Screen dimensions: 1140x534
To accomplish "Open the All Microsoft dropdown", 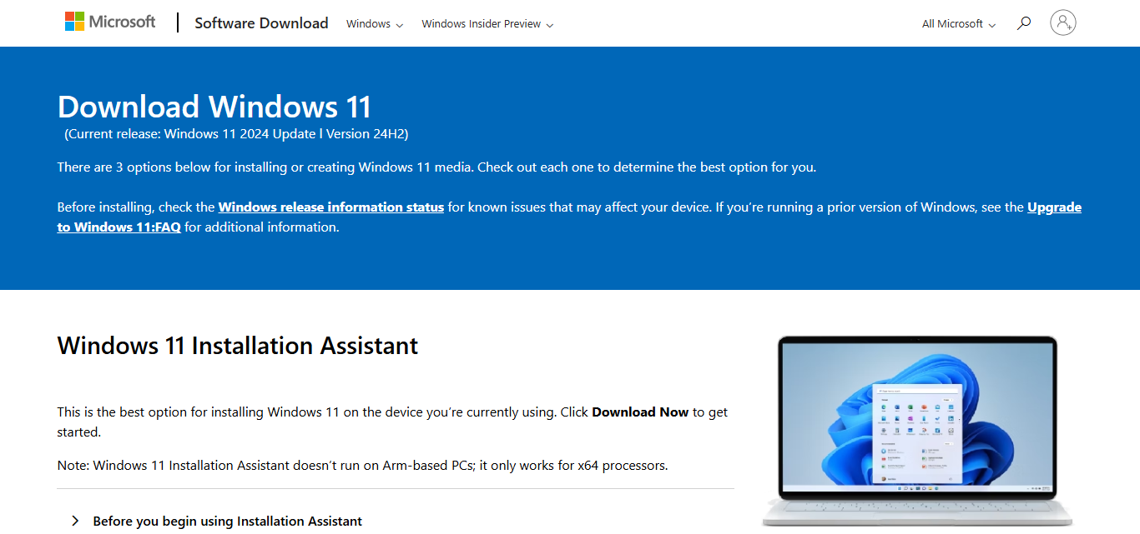I will pyautogui.click(x=959, y=24).
